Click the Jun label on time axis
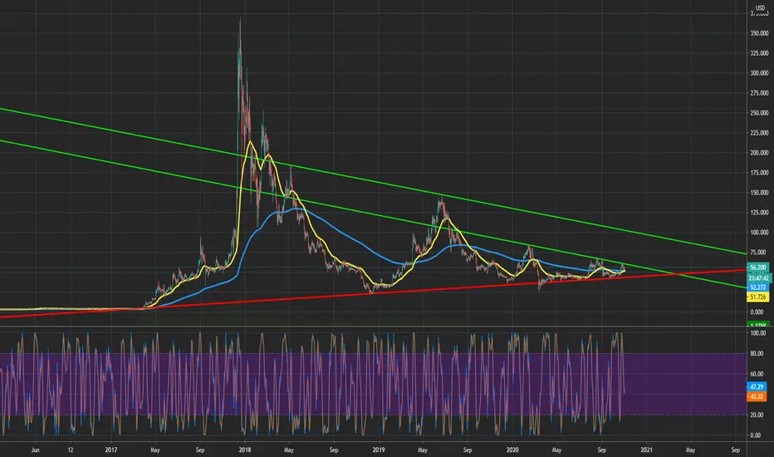The width and height of the screenshot is (774, 457). [x=35, y=450]
